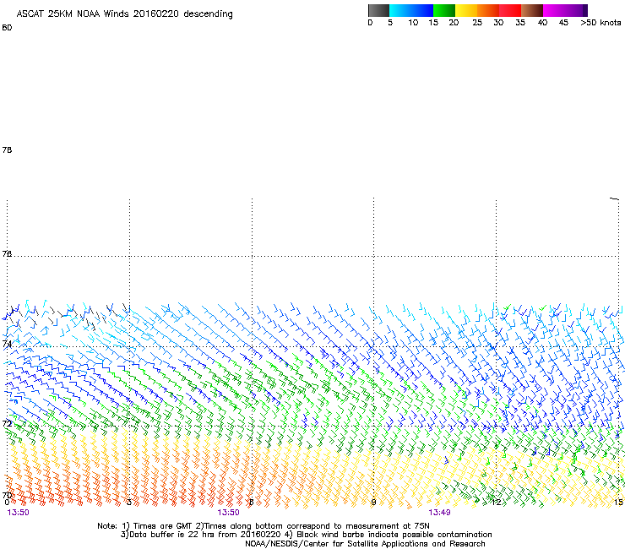Click the longitude 15 axis label
The height and width of the screenshot is (549, 625).
click(x=618, y=502)
